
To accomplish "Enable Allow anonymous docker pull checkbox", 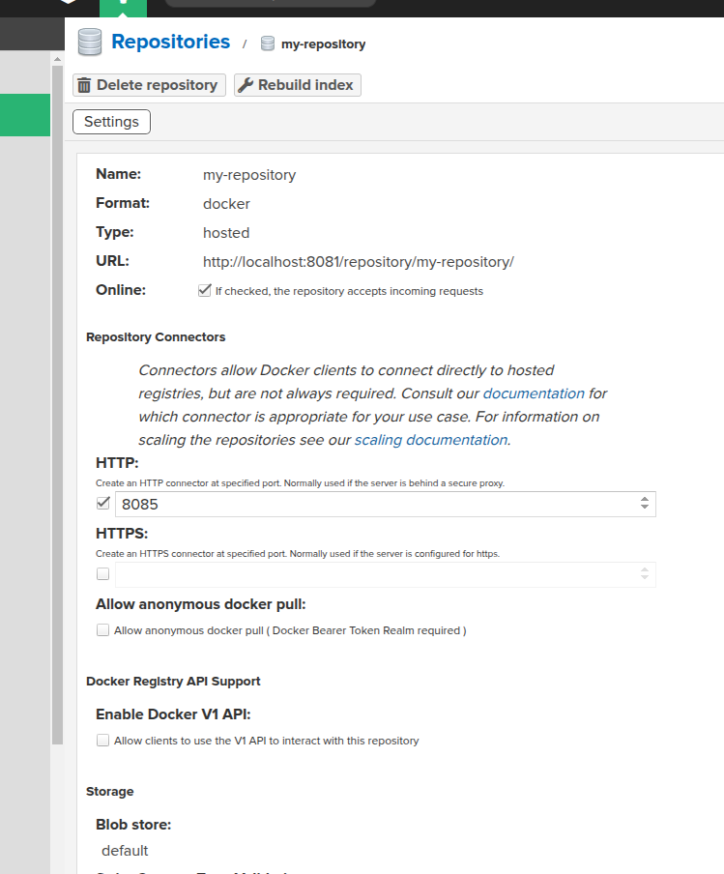I will (x=103, y=629).
